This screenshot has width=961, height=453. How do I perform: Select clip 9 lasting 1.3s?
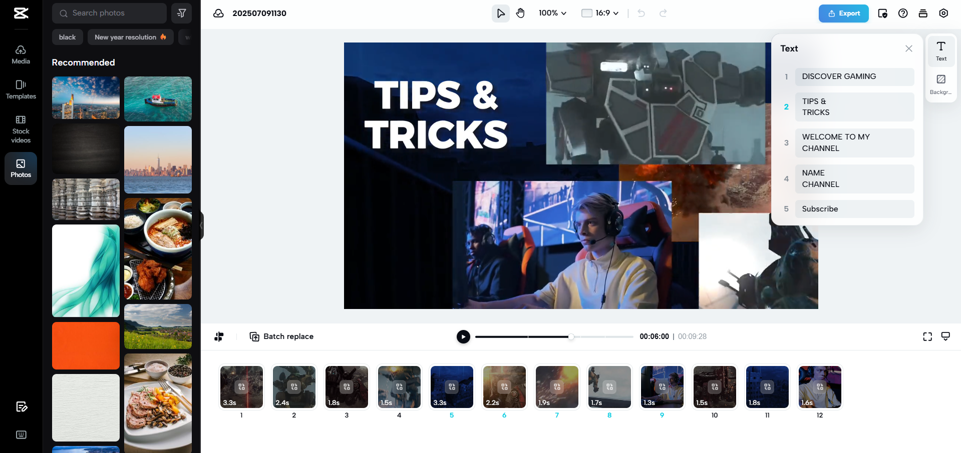tap(662, 387)
